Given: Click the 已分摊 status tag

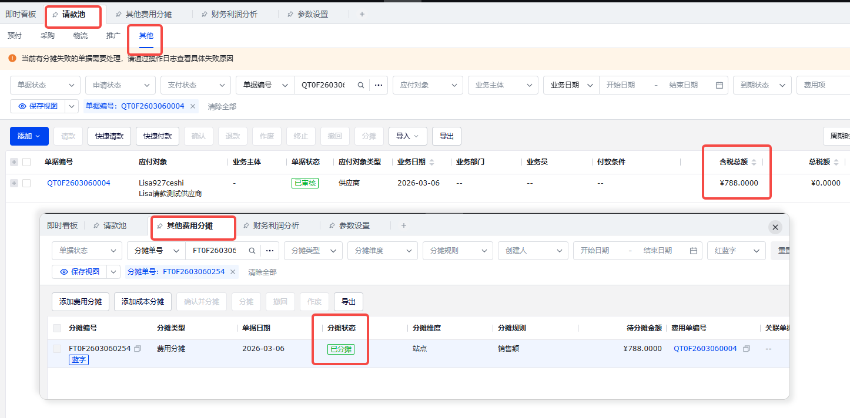Looking at the screenshot, I should point(341,349).
